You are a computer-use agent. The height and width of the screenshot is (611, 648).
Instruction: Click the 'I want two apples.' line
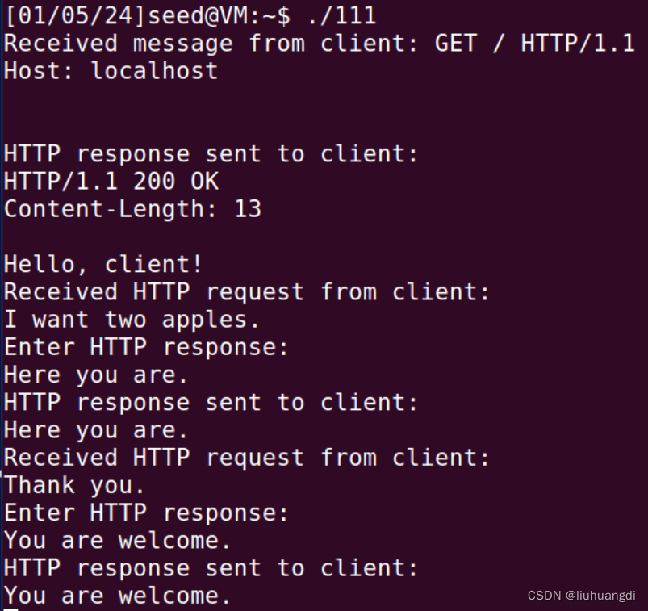132,320
